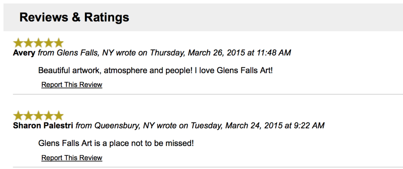Report This Review under Sharon Palestri's comment
This screenshot has height=169, width=403.
72,158
